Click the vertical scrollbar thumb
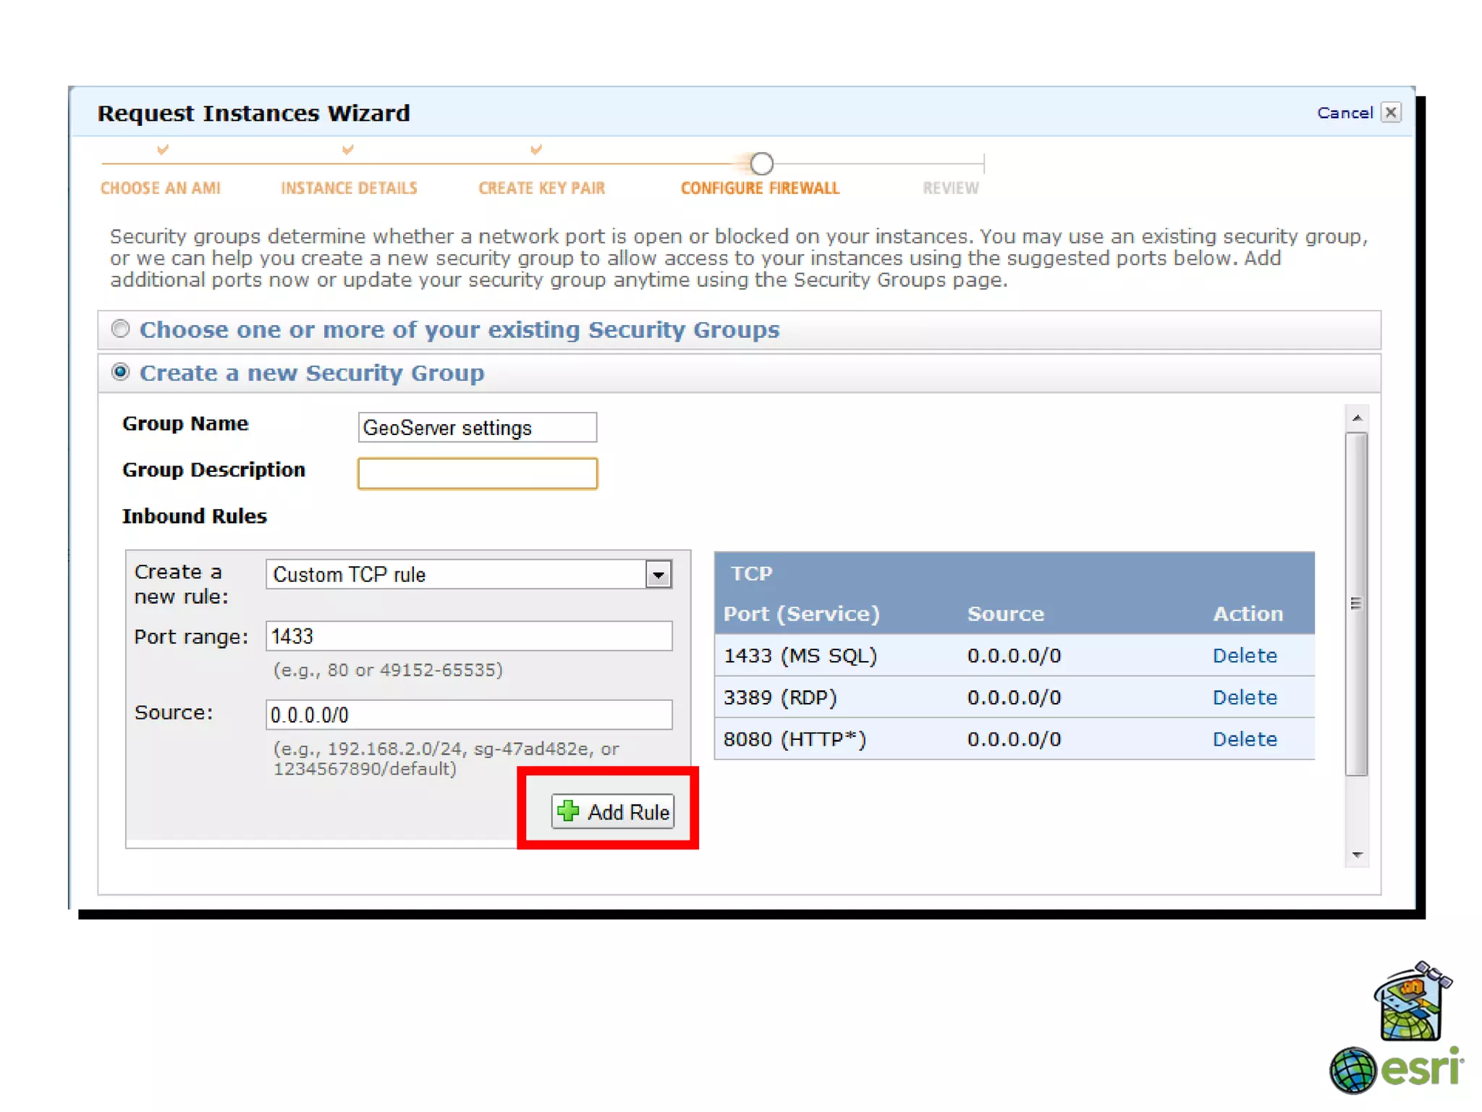The width and height of the screenshot is (1482, 1112). (1357, 602)
